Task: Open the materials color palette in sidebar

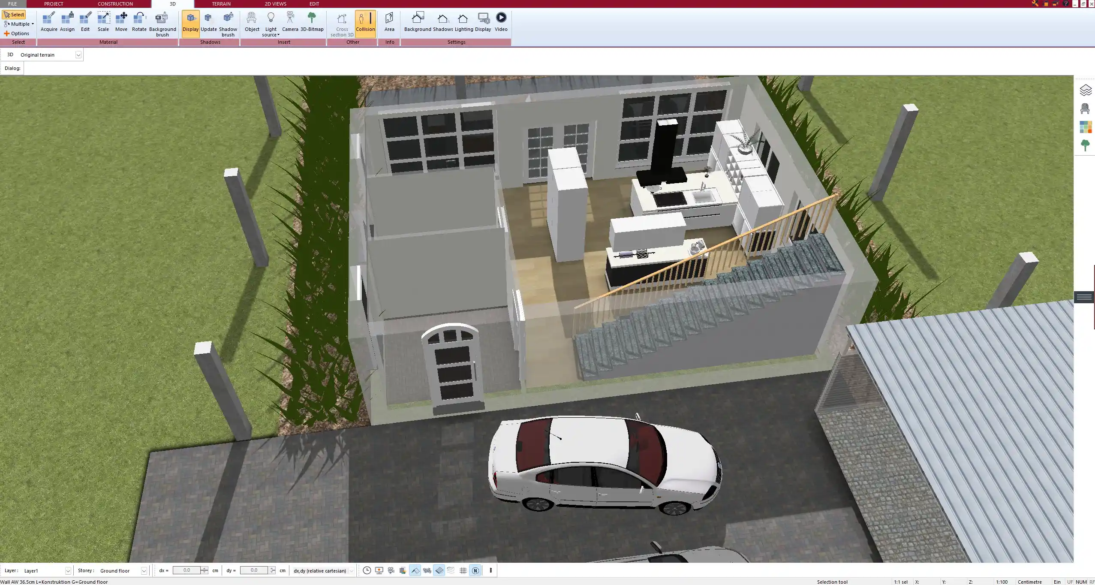Action: (1085, 127)
